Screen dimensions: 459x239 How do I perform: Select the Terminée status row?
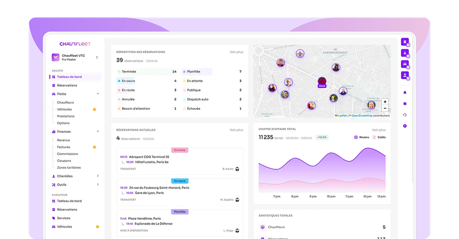pos(147,72)
